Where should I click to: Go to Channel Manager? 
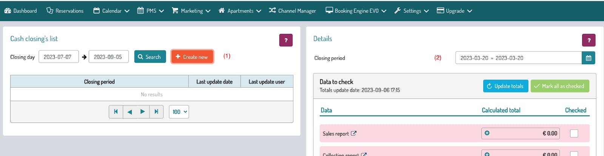293,11
